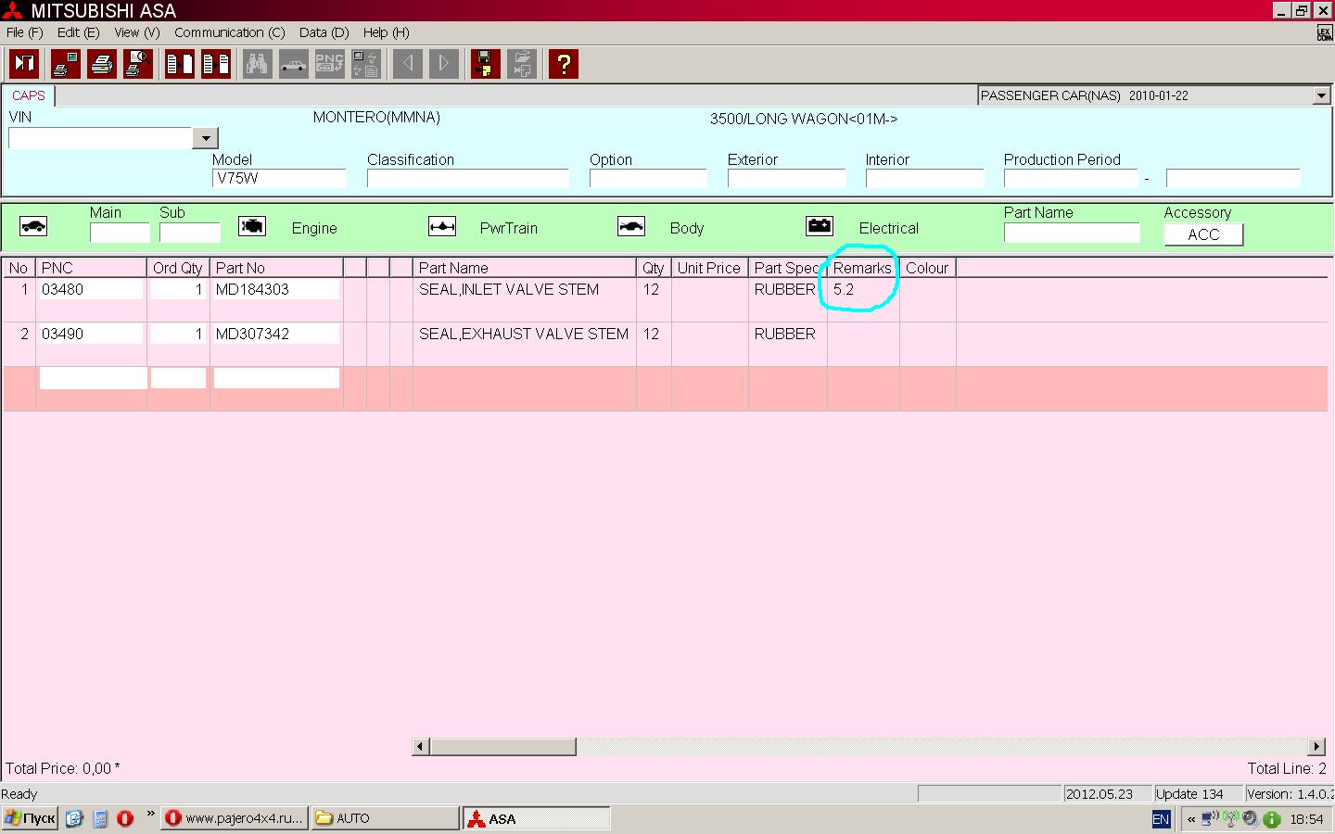
Task: Open print preview with magnifier icon
Action: pyautogui.click(x=137, y=64)
